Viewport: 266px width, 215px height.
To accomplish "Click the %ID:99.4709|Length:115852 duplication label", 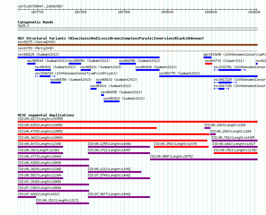I will (x=40, y=131).
